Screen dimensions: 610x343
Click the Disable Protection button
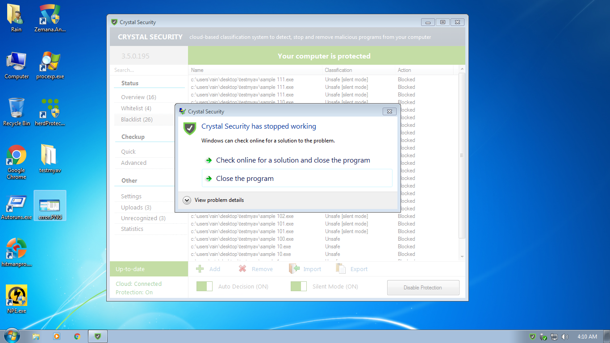click(423, 288)
